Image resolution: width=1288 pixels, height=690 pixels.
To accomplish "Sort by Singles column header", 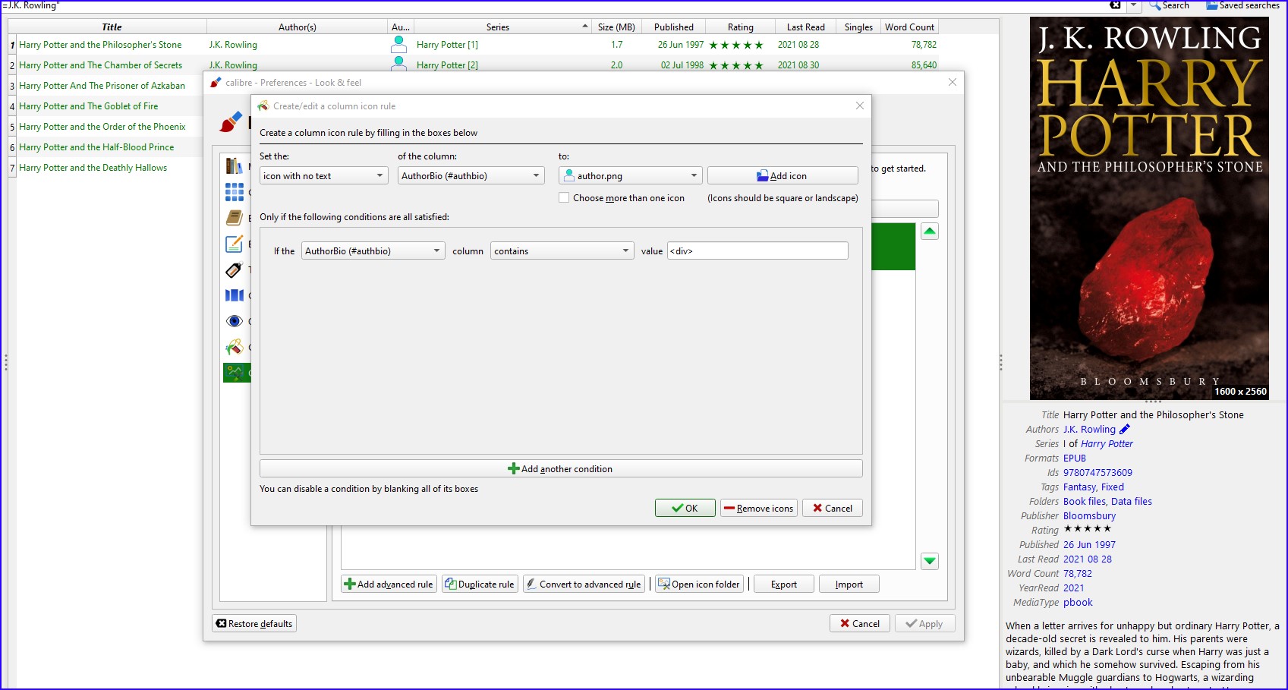I will (x=859, y=27).
